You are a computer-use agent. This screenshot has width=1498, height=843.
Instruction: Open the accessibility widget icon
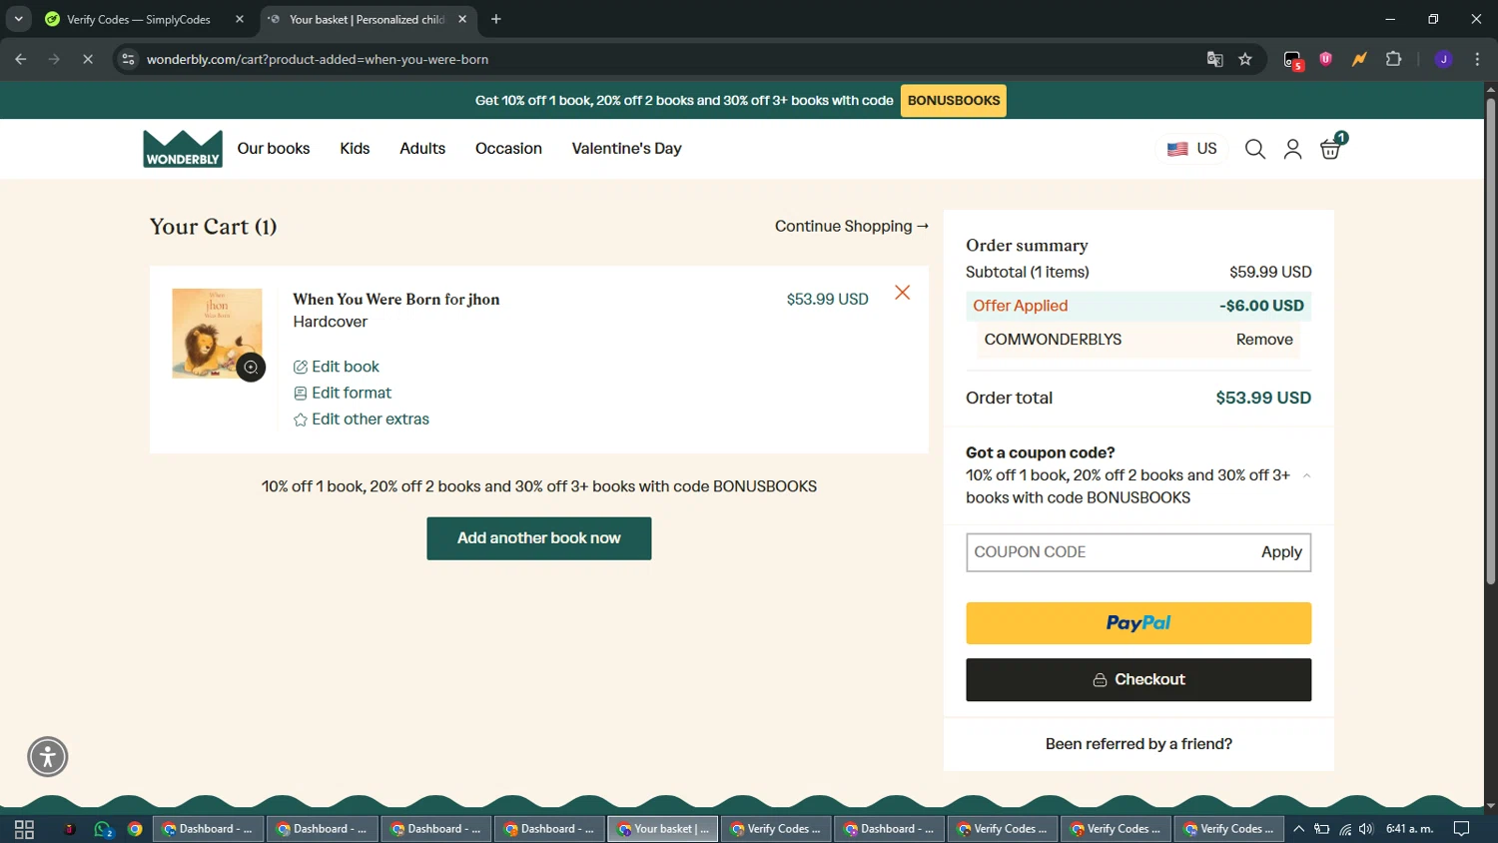(47, 757)
